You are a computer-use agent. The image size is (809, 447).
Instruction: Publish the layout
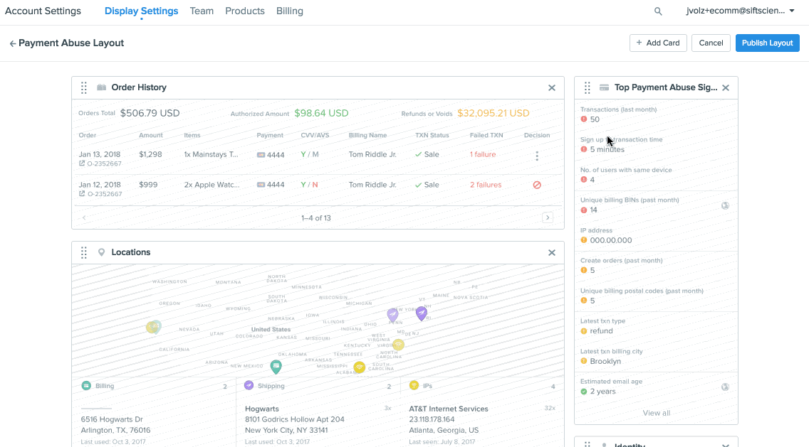[x=767, y=43]
